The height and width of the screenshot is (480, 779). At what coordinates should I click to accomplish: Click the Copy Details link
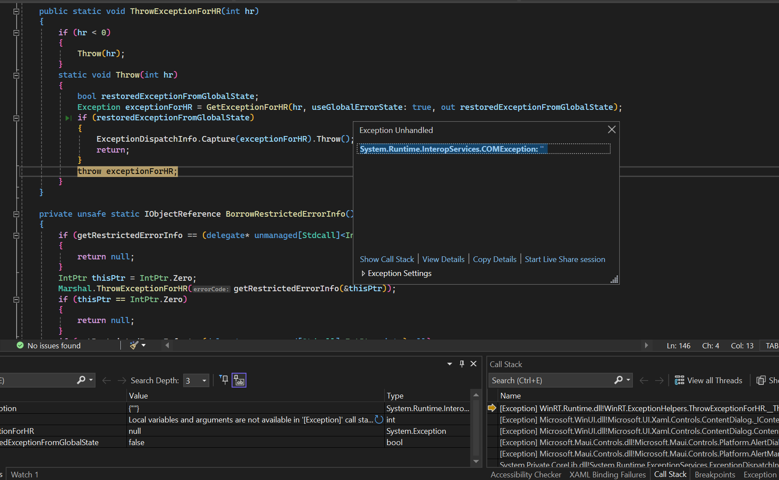(494, 259)
